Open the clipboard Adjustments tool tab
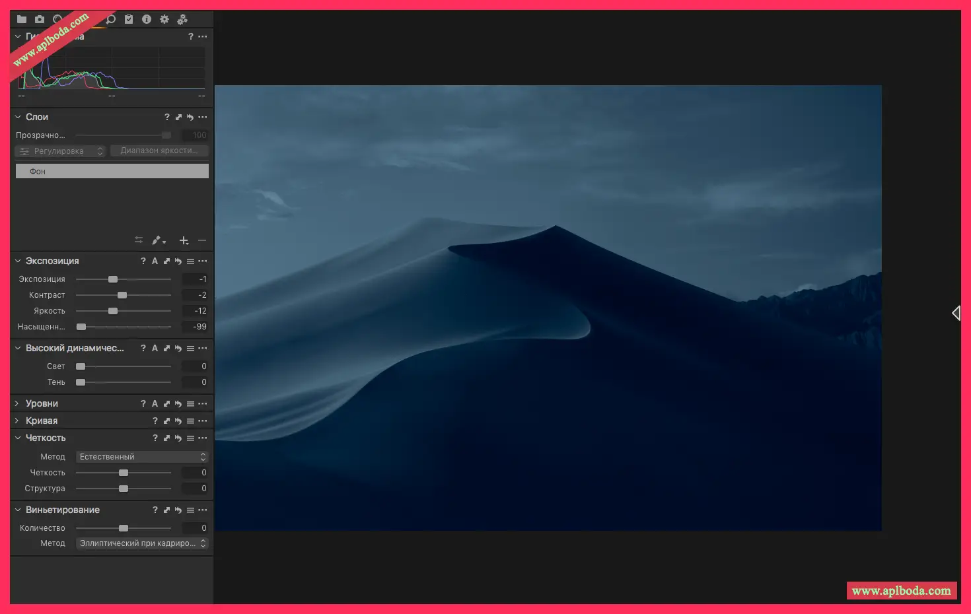Image resolution: width=971 pixels, height=614 pixels. point(129,19)
